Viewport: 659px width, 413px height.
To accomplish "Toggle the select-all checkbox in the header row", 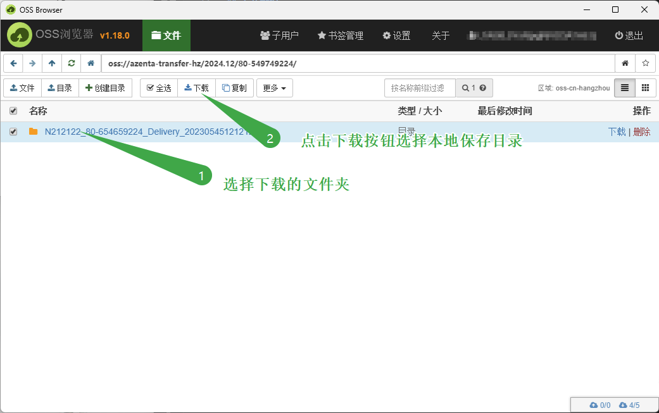I will tap(13, 111).
